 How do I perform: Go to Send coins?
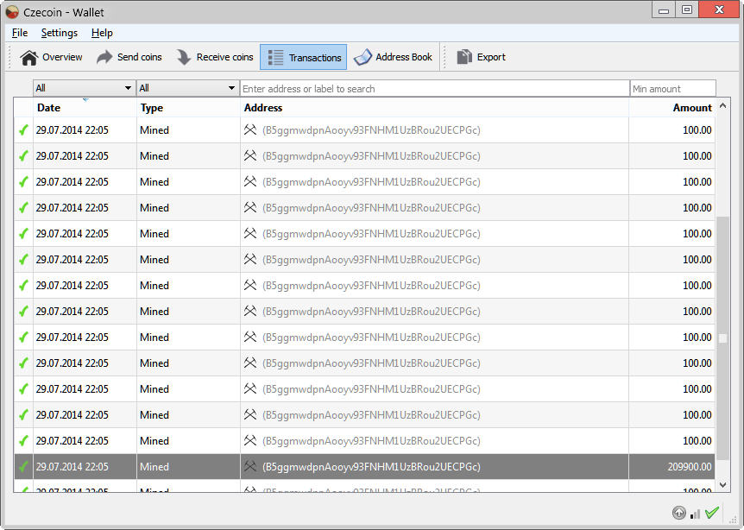pyautogui.click(x=129, y=58)
